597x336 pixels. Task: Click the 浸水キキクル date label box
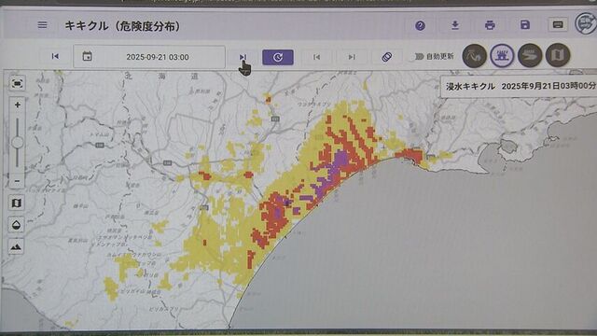pos(519,87)
